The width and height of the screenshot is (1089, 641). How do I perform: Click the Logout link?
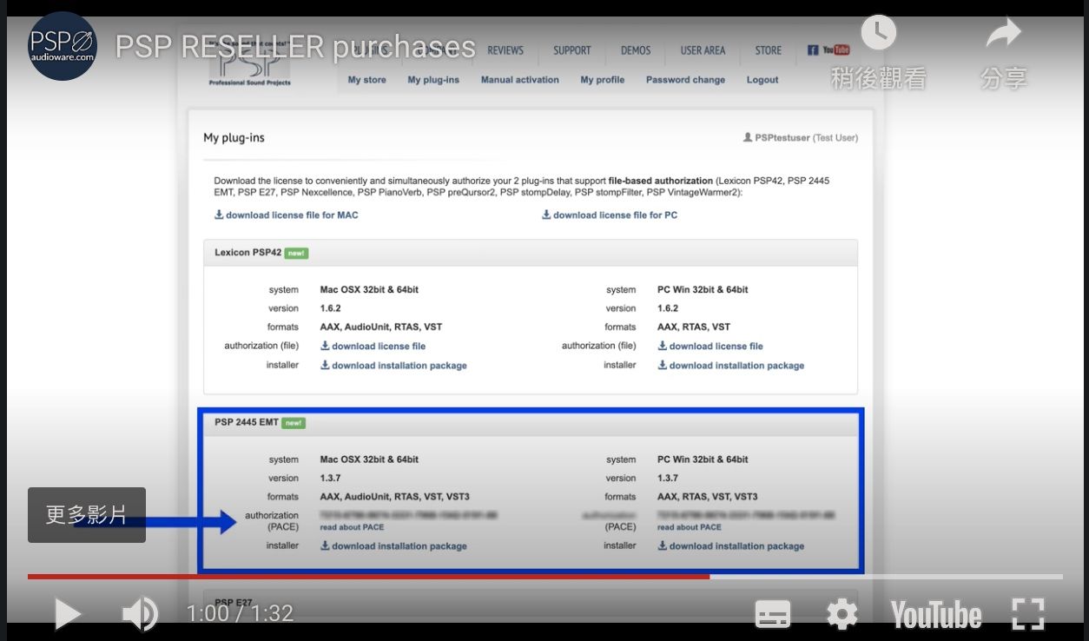pyautogui.click(x=762, y=80)
